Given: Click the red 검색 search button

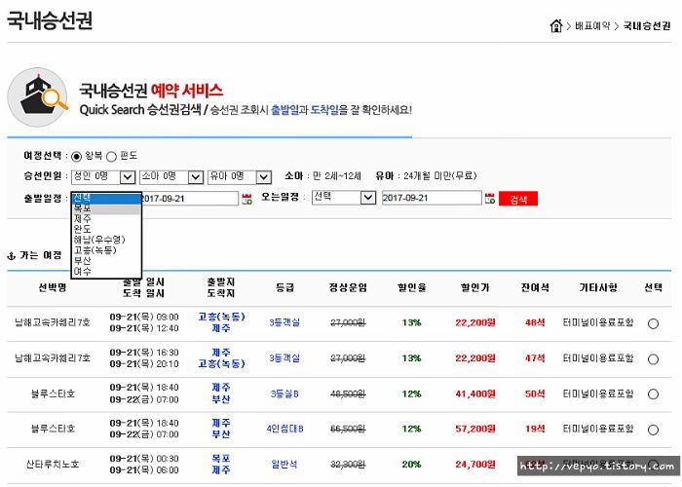Looking at the screenshot, I should click(518, 199).
